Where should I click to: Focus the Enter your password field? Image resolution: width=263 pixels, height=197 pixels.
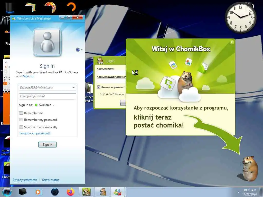coord(48,96)
